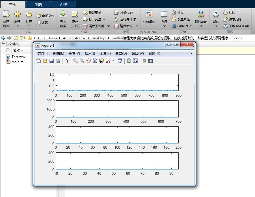255x197 pixels.
Task: Click 导入数据 to import data
Action: (x=63, y=19)
